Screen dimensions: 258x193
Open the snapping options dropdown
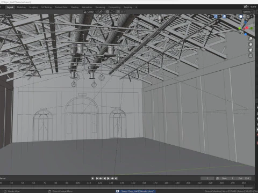pyautogui.click(x=112, y=12)
